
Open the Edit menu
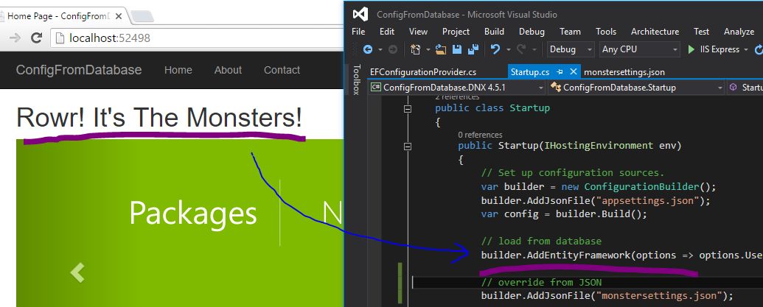(387, 32)
